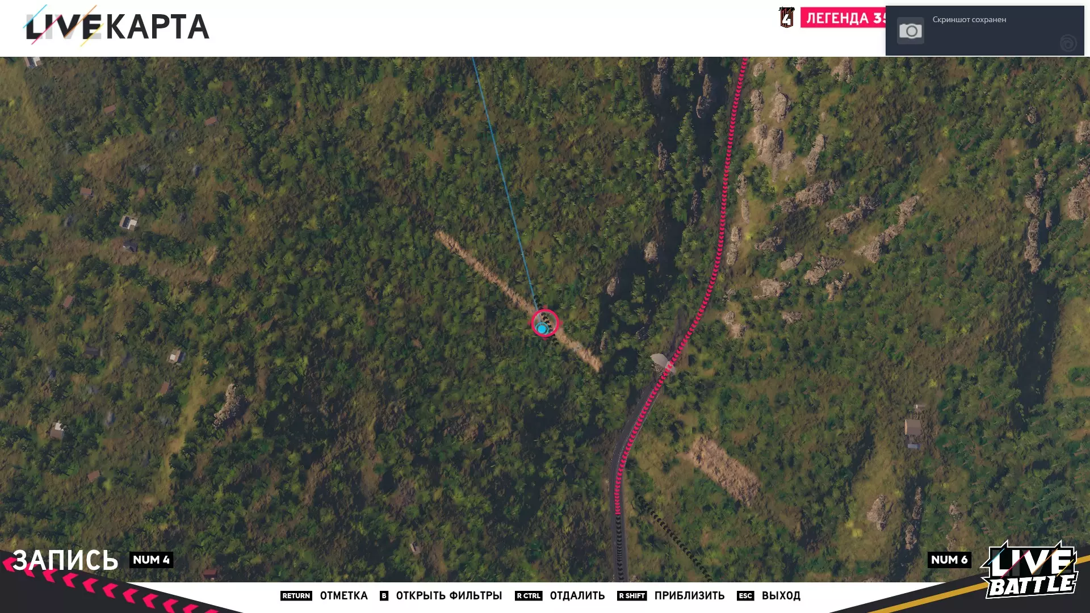The image size is (1090, 613).
Task: Click the LIVE КАРТА logo
Action: (117, 26)
